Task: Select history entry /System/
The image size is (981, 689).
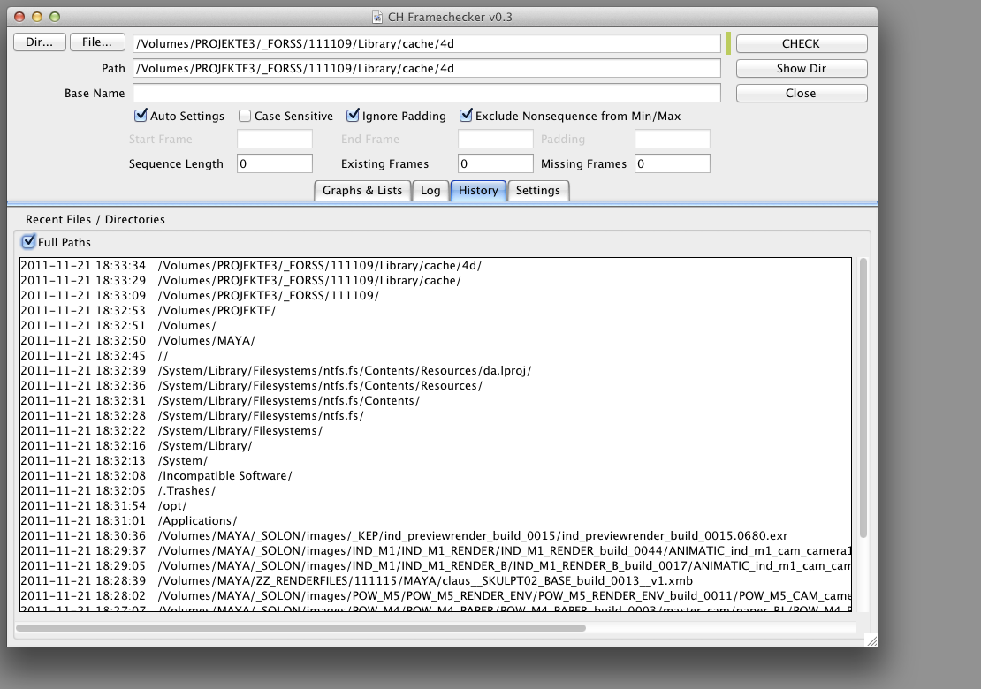Action: 436,461
